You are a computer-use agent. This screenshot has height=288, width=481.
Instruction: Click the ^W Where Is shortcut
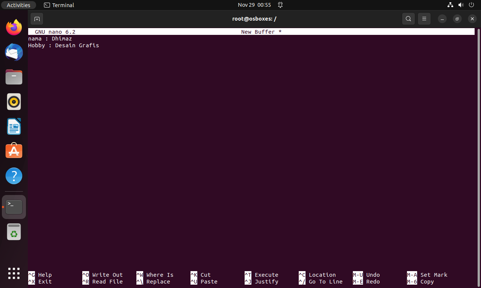155,275
